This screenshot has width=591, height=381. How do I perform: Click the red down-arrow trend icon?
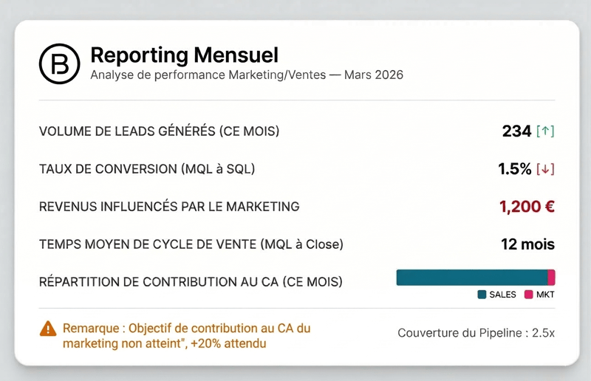coord(545,169)
